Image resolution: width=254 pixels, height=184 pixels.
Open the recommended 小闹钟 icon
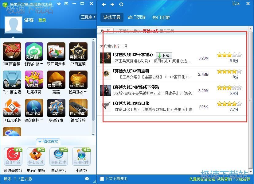pyautogui.click(x=81, y=156)
